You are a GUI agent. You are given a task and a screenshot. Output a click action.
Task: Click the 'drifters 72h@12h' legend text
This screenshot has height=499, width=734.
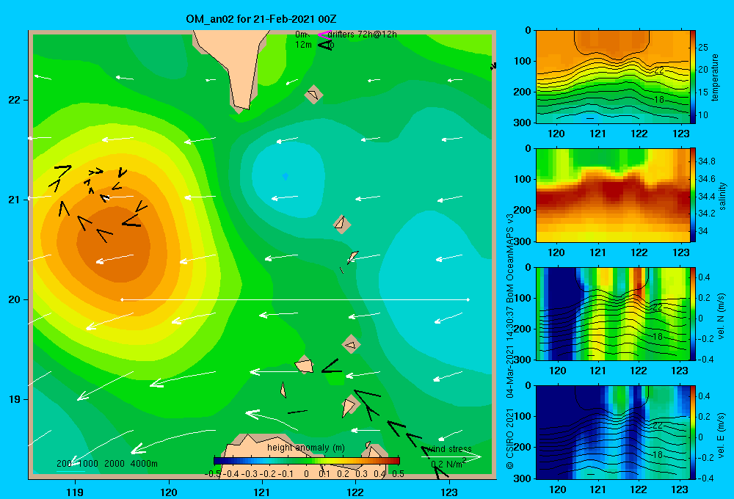coord(363,34)
